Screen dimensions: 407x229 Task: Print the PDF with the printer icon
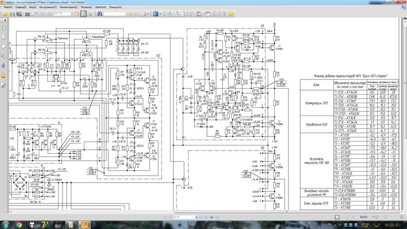pyautogui.click(x=27, y=14)
